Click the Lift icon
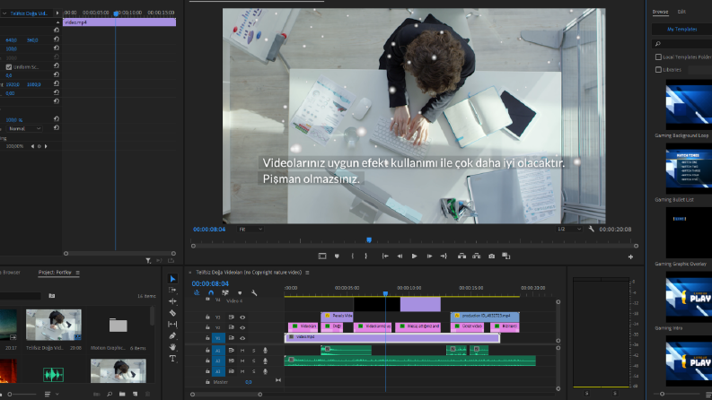Viewport: 712px width, 400px height. tap(461, 257)
